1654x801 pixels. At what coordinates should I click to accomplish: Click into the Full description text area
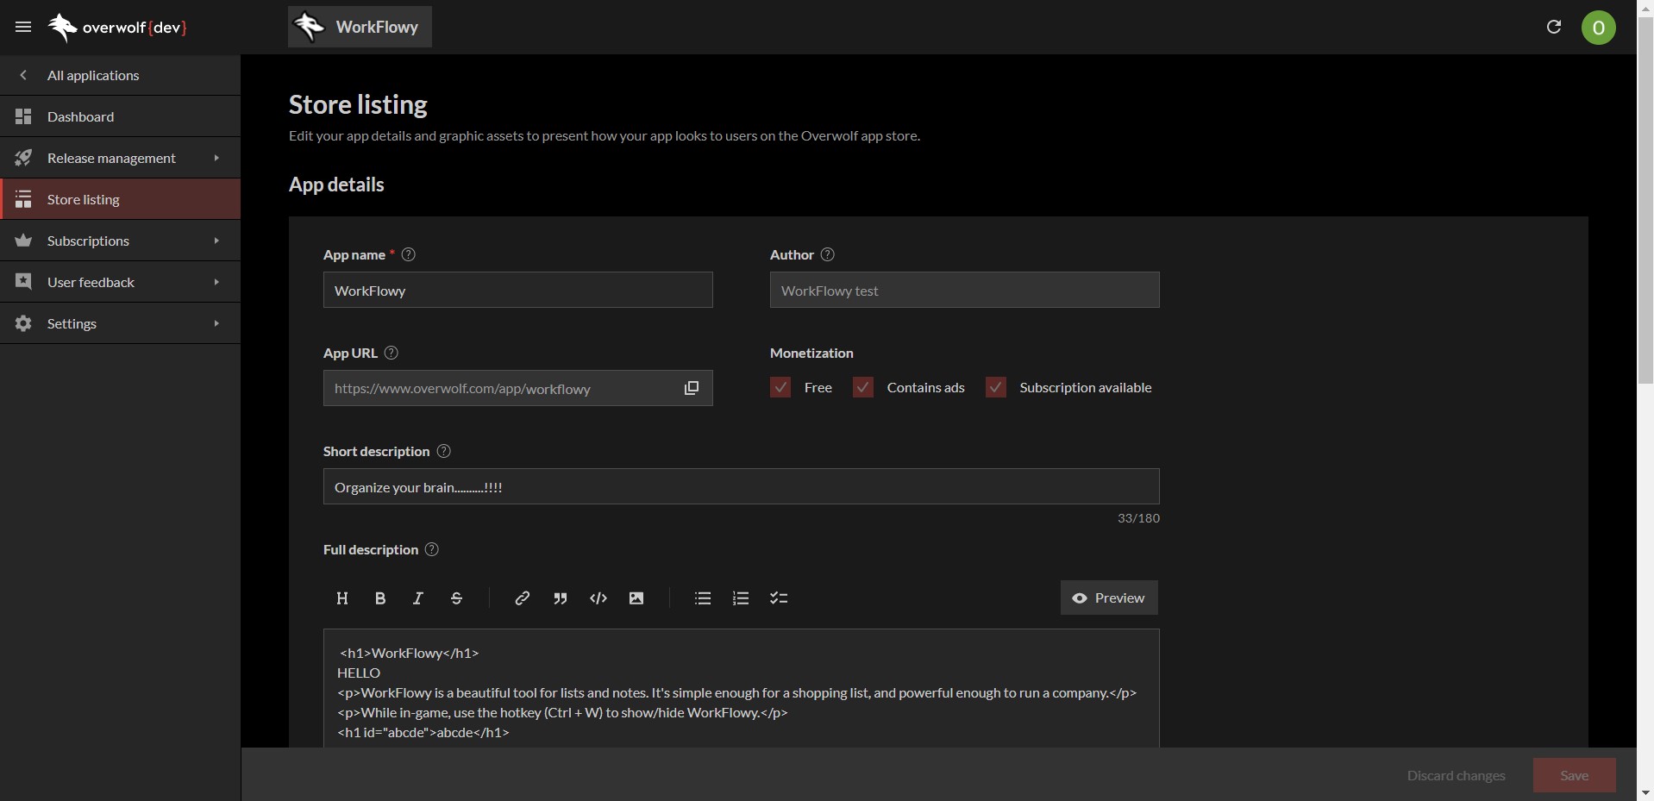point(741,688)
